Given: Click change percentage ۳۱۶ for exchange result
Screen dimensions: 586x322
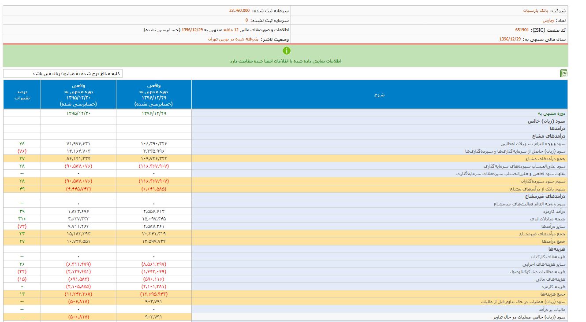Looking at the screenshot, I should pos(22,219).
